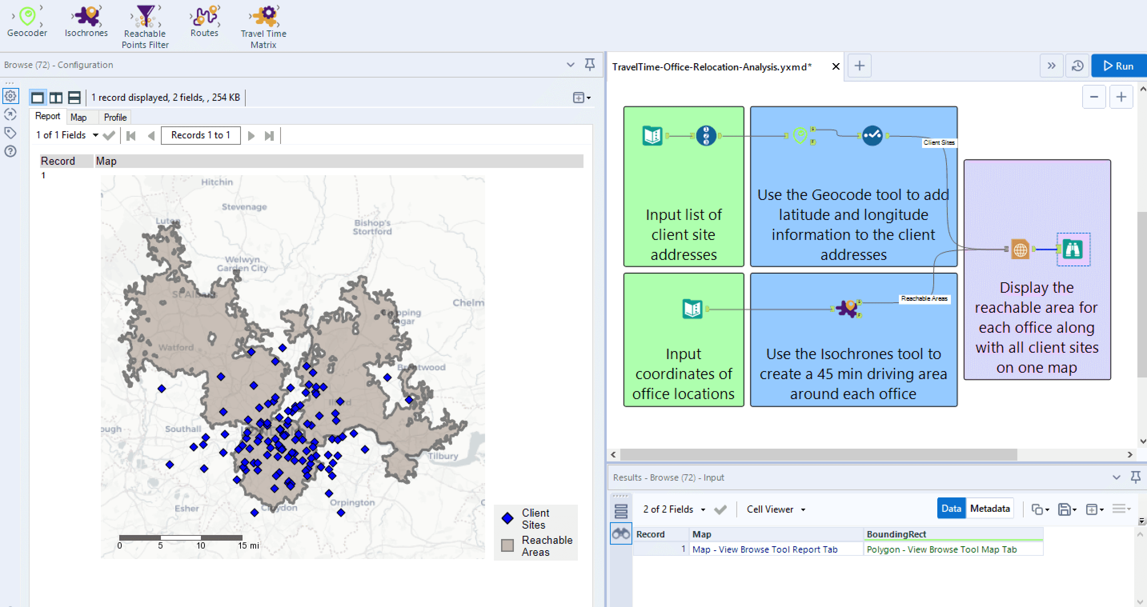Image resolution: width=1147 pixels, height=607 pixels.
Task: Open Map - View Browse Tool Report Tab link
Action: point(764,549)
